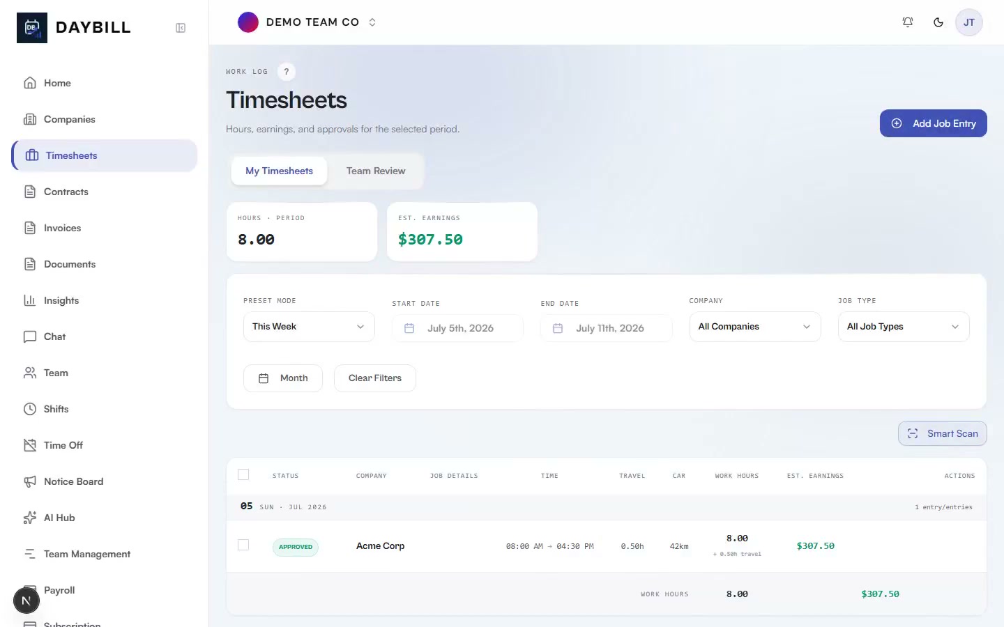Screen dimensions: 1004x627
Task: Click the Month calendar button
Action: pos(283,378)
